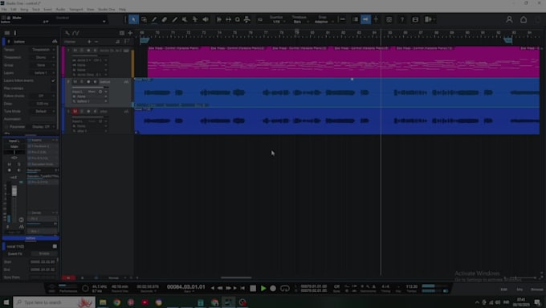
Task: Toggle monitor on the before track
Action: [x=95, y=81]
